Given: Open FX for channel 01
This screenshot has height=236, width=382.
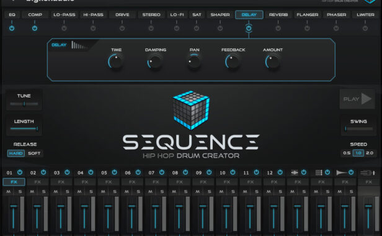Looking at the screenshot, I should point(14,182).
